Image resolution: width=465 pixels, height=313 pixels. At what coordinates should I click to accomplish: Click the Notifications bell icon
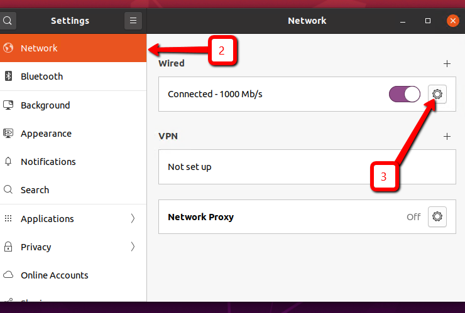pyautogui.click(x=9, y=162)
